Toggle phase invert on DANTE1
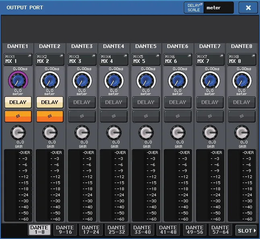The image size is (260, 239). pos(18,116)
